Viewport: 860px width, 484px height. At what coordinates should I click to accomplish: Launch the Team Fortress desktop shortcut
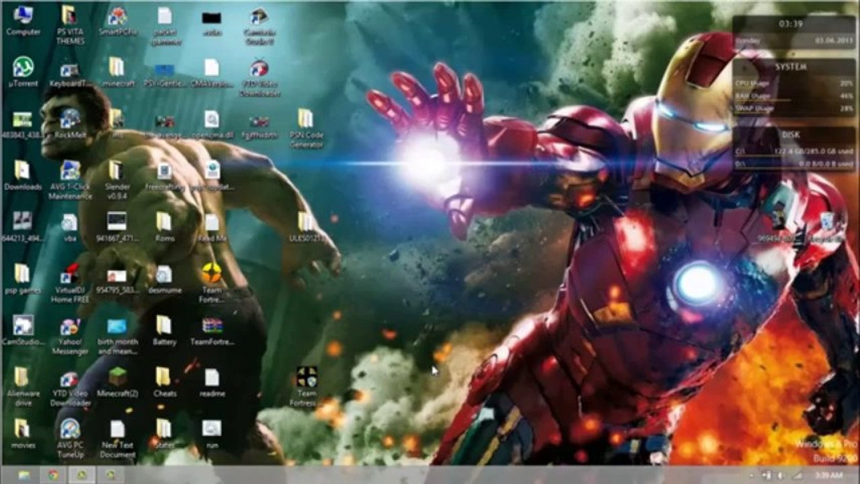point(307,387)
